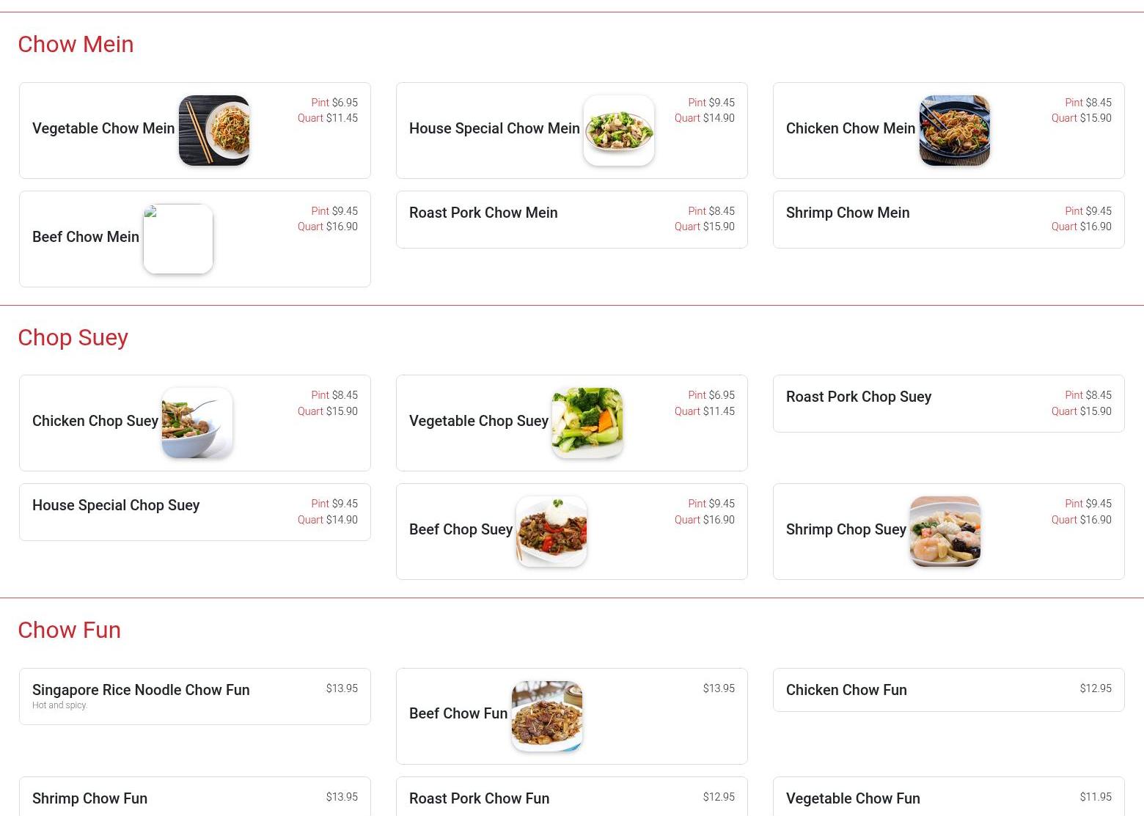Choose Chicken Chow Fun for $12.95

pos(949,690)
